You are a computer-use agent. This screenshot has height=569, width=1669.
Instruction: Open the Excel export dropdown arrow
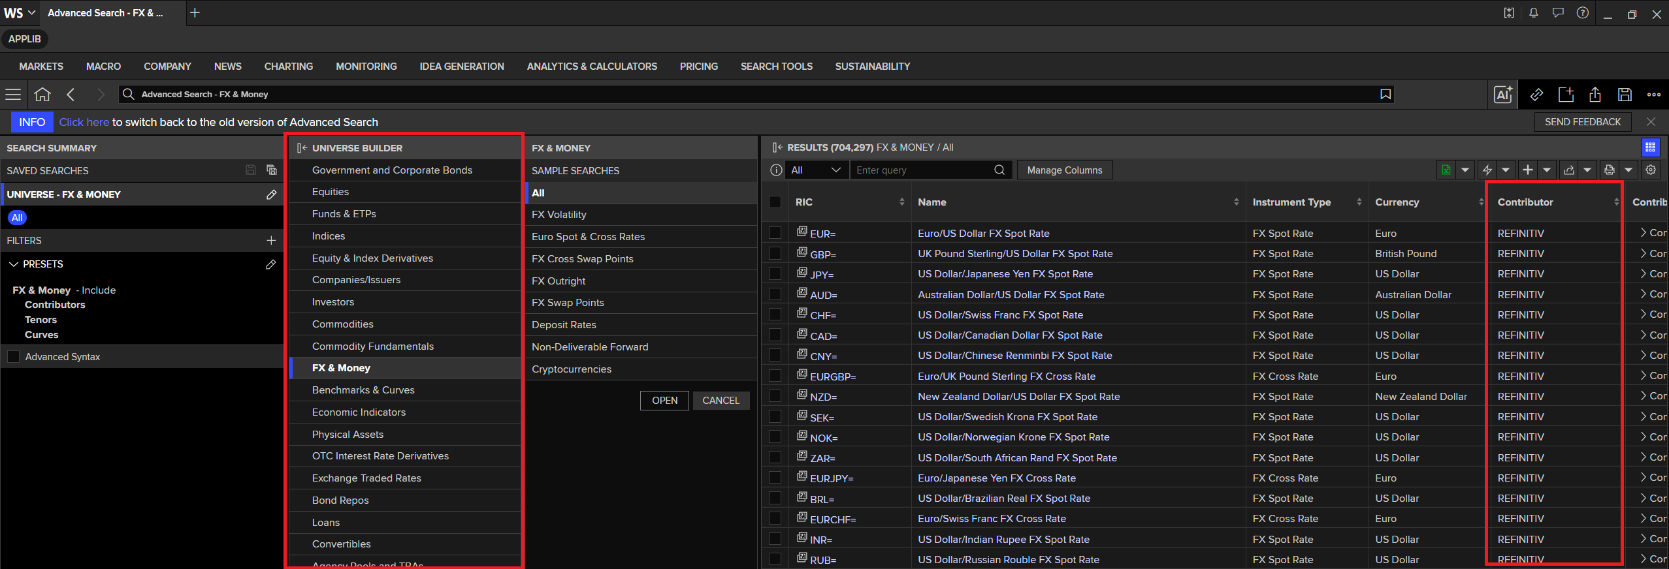1465,170
